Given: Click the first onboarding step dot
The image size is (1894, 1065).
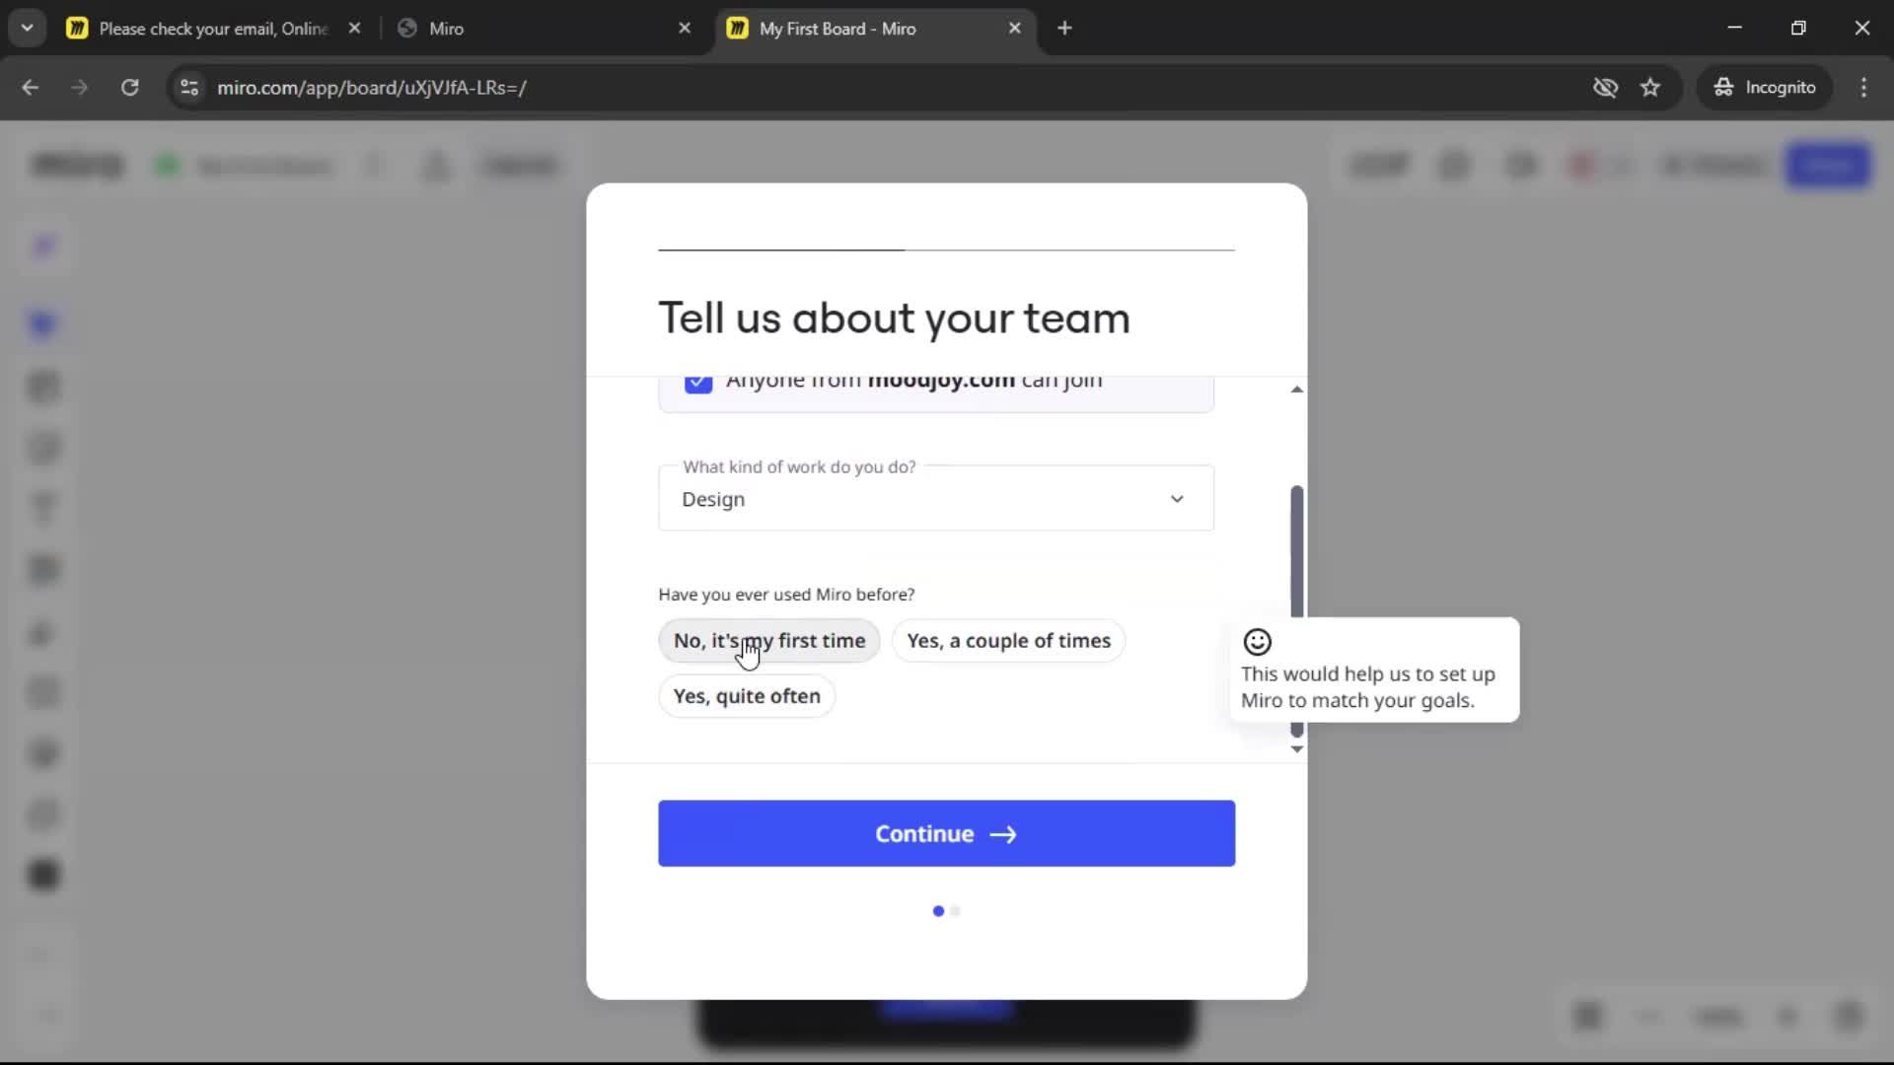Looking at the screenshot, I should pos(938,911).
